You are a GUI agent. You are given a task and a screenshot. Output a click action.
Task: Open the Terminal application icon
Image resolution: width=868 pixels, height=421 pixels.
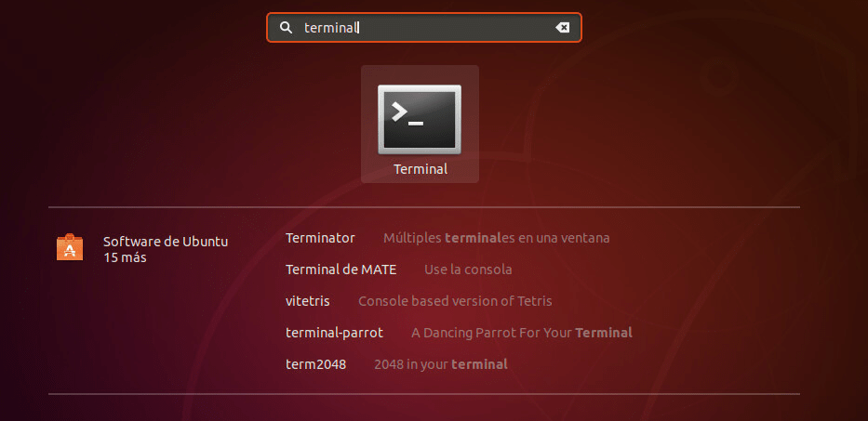pyautogui.click(x=420, y=120)
